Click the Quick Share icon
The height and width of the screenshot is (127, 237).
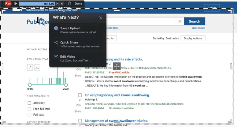pos(56,43)
